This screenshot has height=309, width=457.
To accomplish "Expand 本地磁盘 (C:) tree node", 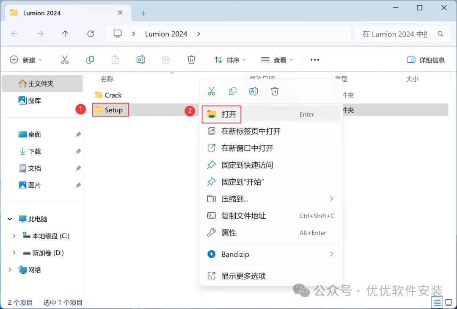I will click(14, 236).
